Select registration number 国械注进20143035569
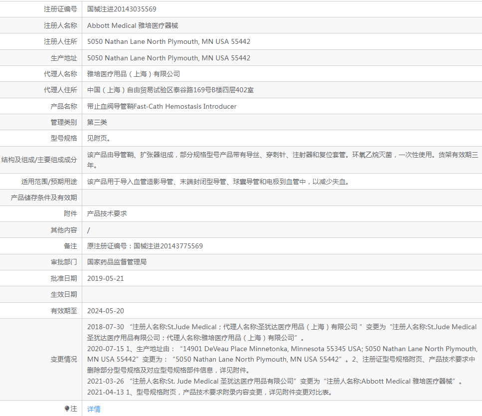The image size is (482, 416). (122, 9)
